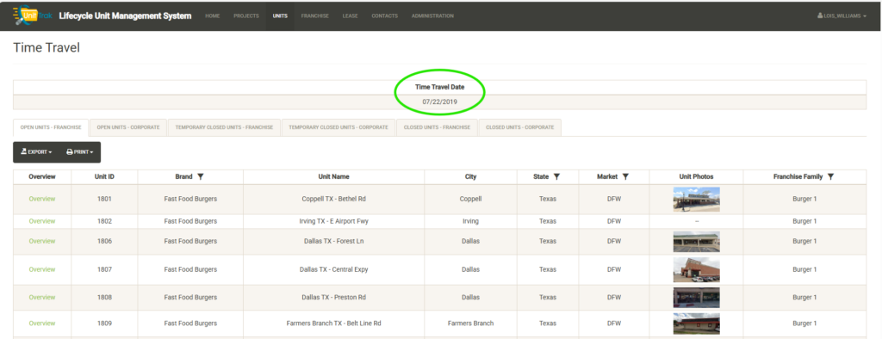The width and height of the screenshot is (882, 339).
Task: Select the Irving TX - E Airport Fwy cell
Action: click(x=334, y=221)
